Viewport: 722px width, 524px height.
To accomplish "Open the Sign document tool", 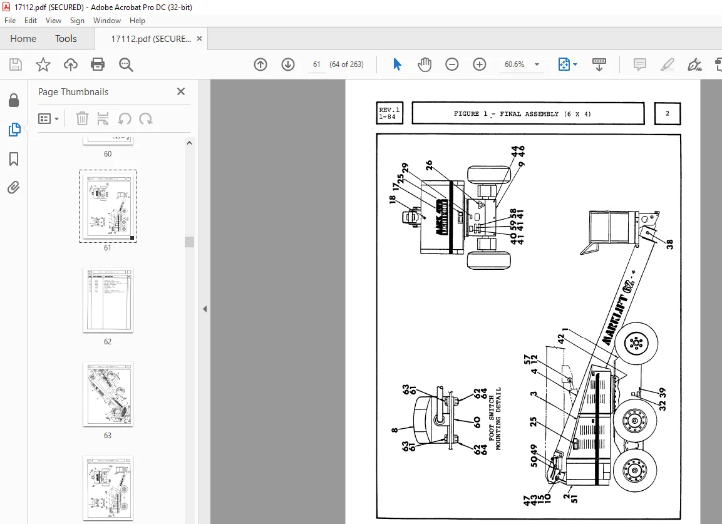I will pyautogui.click(x=694, y=64).
